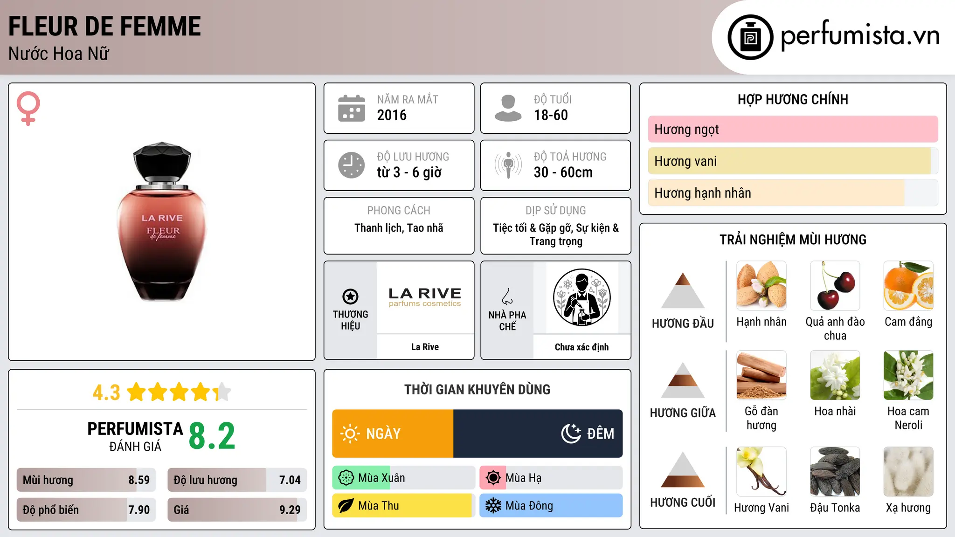Click the moon icon beside Đêm
This screenshot has height=537, width=955.
571,434
